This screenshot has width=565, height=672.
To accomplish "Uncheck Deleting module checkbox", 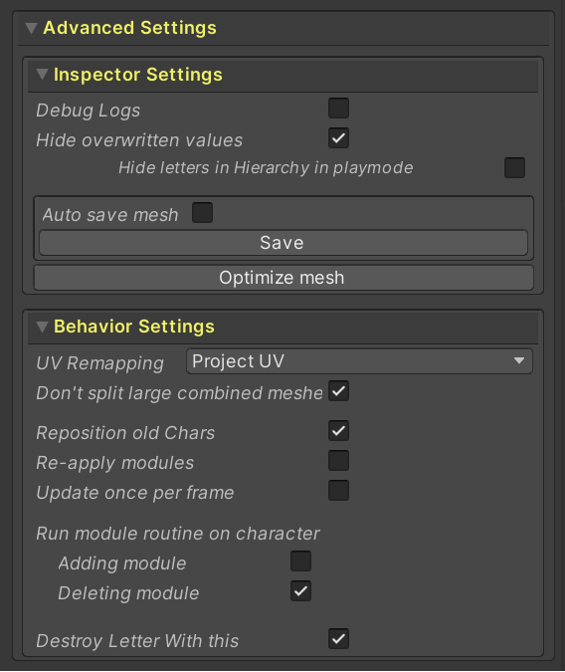I will tap(300, 591).
